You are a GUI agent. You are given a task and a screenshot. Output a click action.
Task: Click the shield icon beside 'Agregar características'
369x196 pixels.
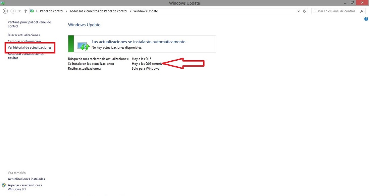click(4, 185)
